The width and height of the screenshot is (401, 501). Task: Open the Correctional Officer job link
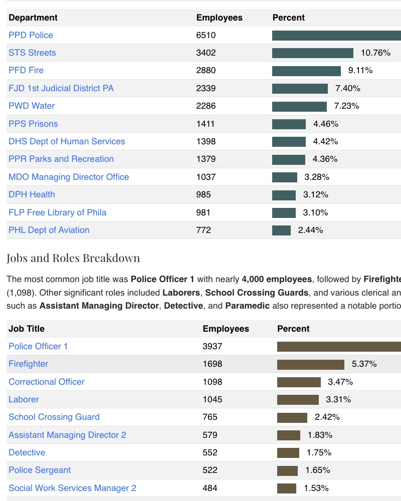pyautogui.click(x=46, y=382)
